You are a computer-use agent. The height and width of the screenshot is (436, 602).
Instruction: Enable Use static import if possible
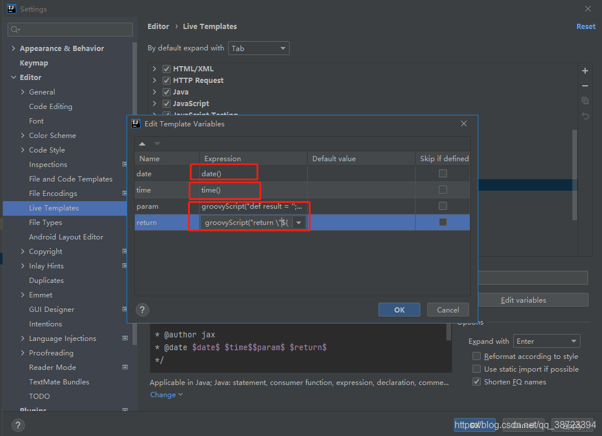pos(477,369)
